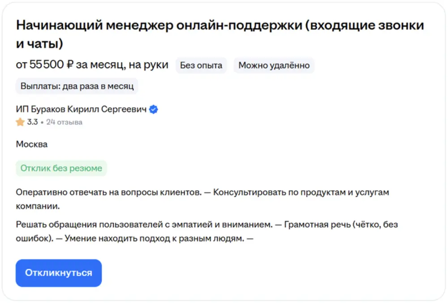Click Оперативно отвечать на вопросы клиентов text
The height and width of the screenshot is (303, 448).
click(108, 192)
